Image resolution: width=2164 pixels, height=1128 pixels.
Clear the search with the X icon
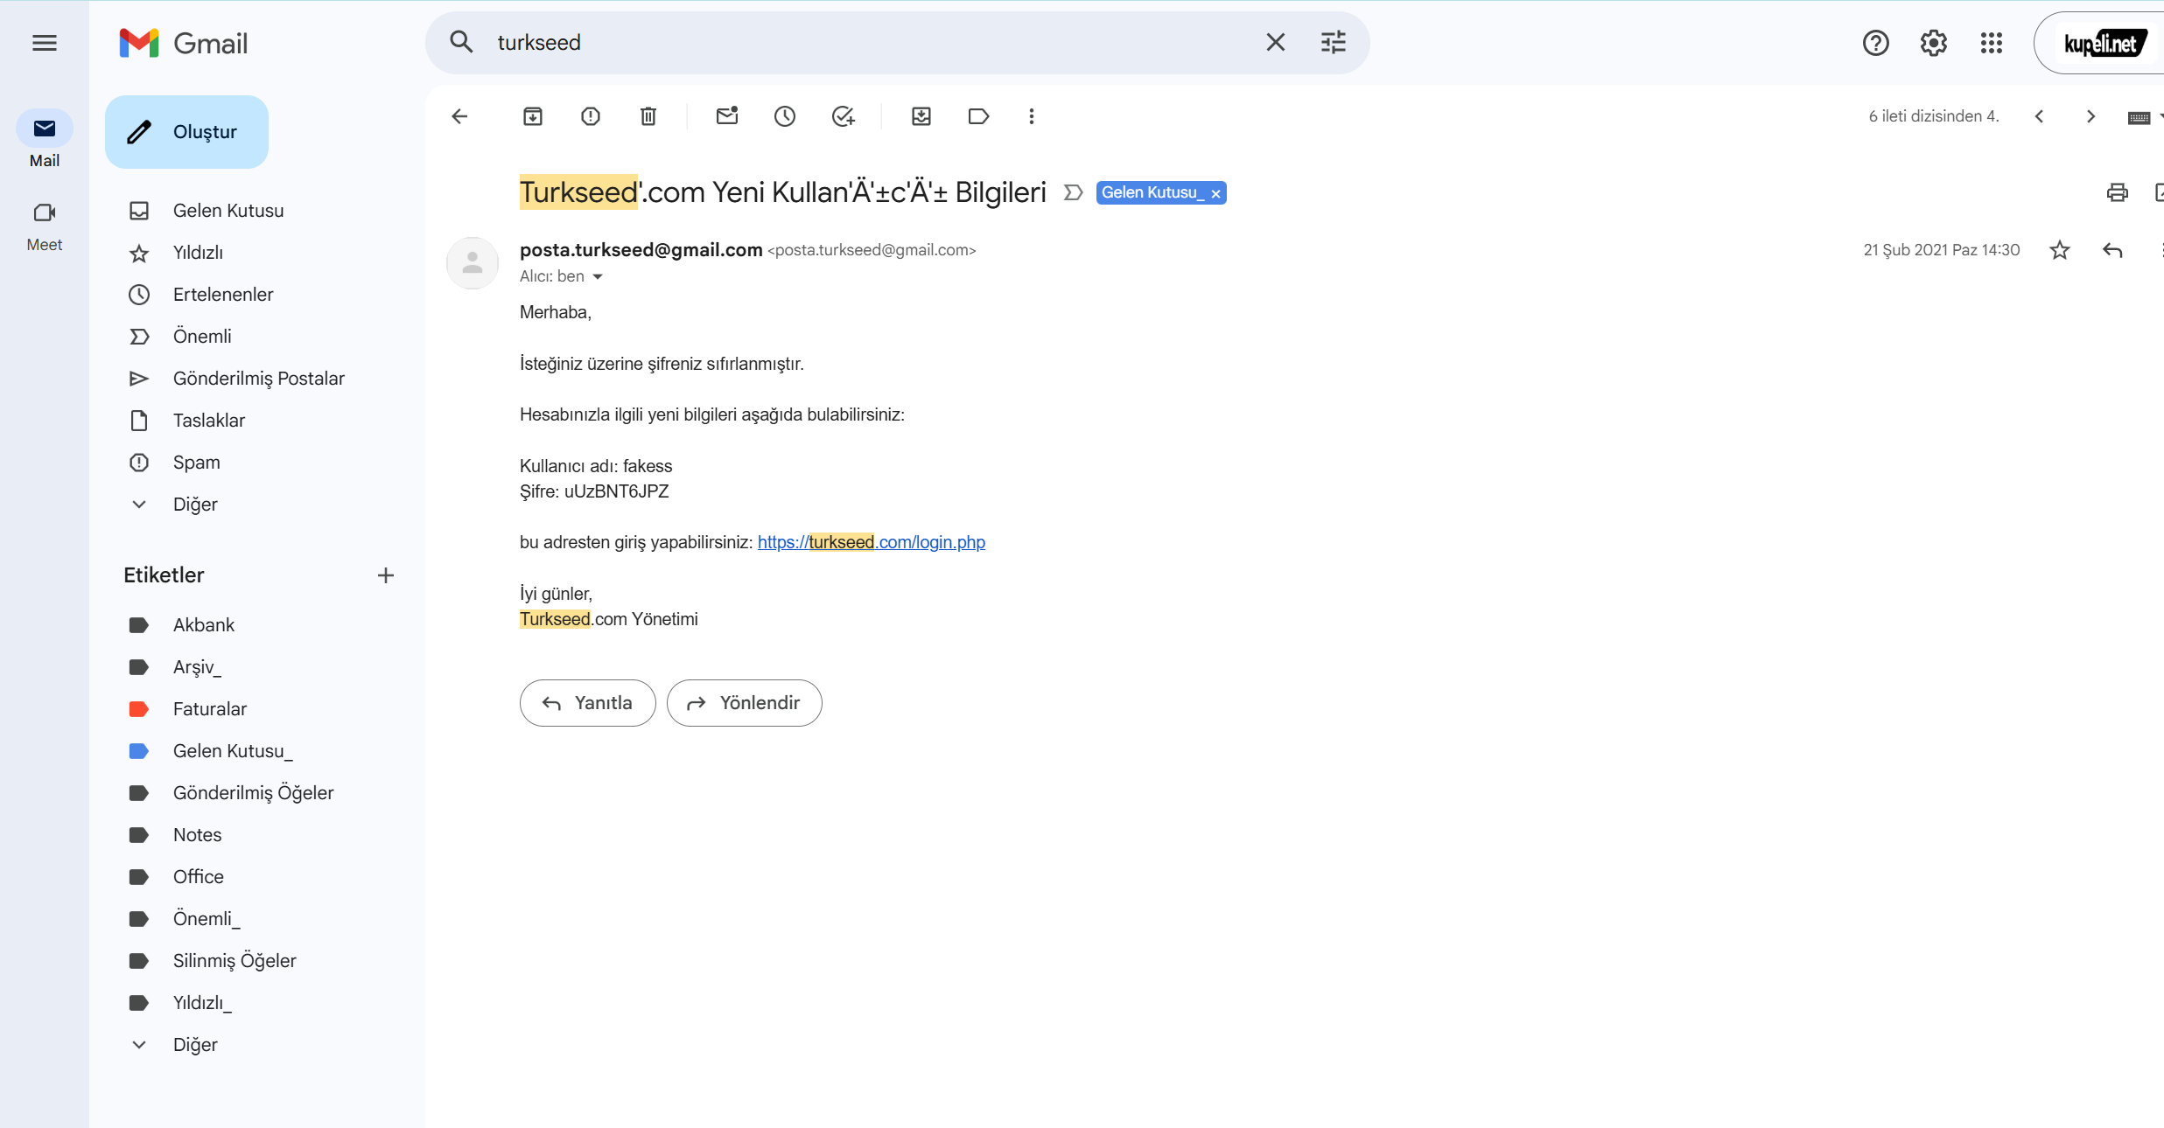(x=1275, y=42)
